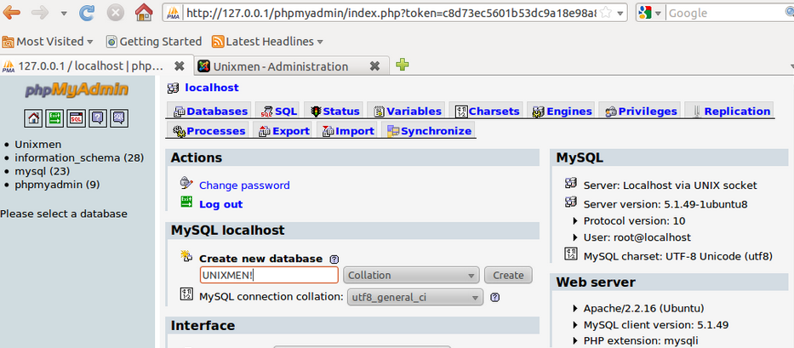The height and width of the screenshot is (348, 794).
Task: Click the Change password link
Action: coord(244,185)
